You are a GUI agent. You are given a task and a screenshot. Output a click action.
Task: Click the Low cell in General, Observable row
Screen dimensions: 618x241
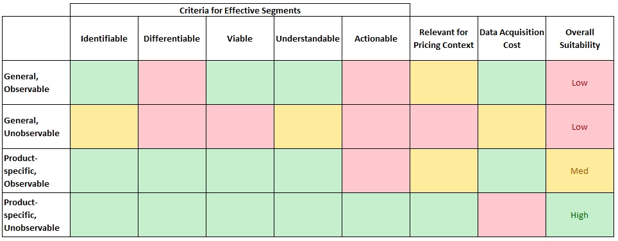click(580, 82)
